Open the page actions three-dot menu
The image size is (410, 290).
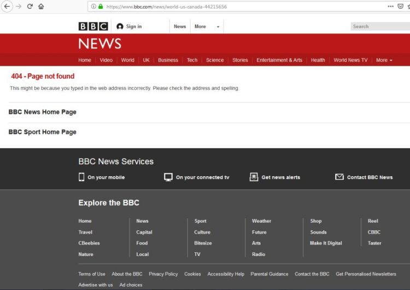click(390, 6)
